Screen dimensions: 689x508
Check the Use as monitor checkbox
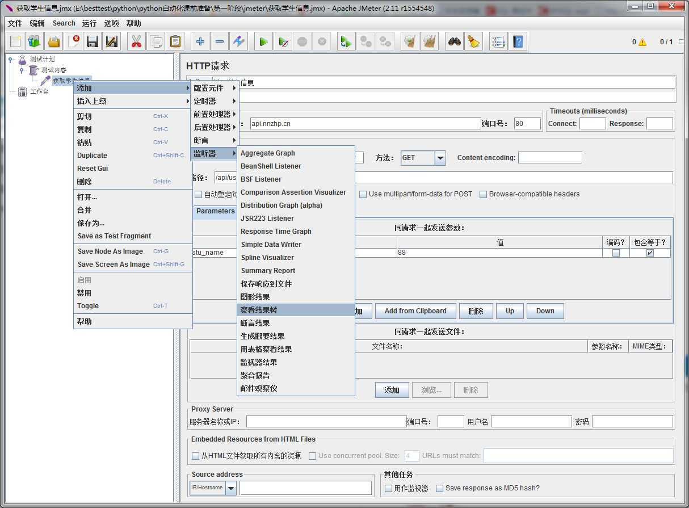coord(389,488)
